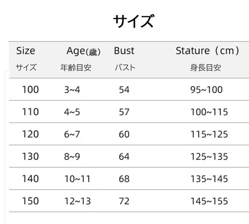The height and width of the screenshot is (224, 249).
Task: Click the 年齢目安 subheader text
Action: coord(76,68)
